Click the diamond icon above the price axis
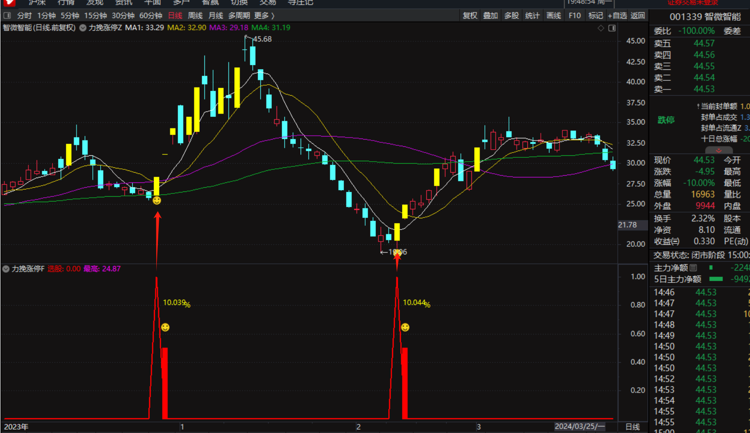The width and height of the screenshot is (750, 433). 600,28
